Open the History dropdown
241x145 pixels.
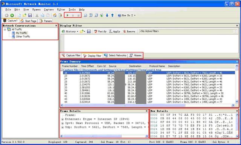coord(70,31)
